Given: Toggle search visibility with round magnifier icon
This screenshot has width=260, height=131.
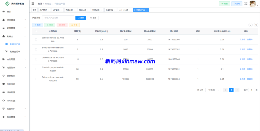Looking at the screenshot, I should 251,25.
